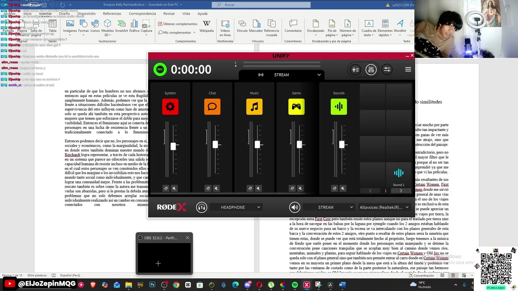Open Wikipedia add-in in Word ribbon
The height and width of the screenshot is (291, 518).
click(x=206, y=26)
